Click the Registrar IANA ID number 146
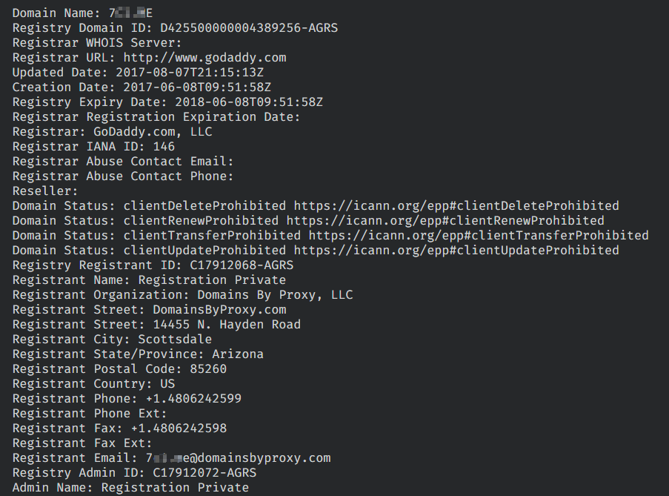Screen dimensions: 669x496 [x=164, y=147]
